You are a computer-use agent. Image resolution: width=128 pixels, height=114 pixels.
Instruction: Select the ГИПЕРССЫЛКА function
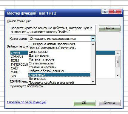pos(19,64)
